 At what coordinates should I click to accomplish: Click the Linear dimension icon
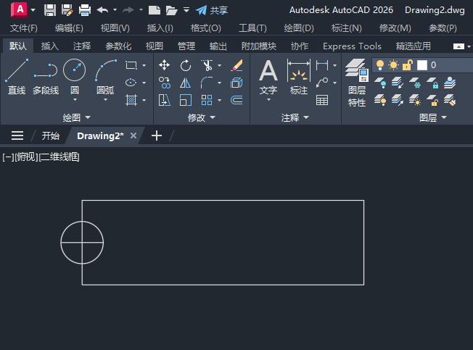click(322, 65)
